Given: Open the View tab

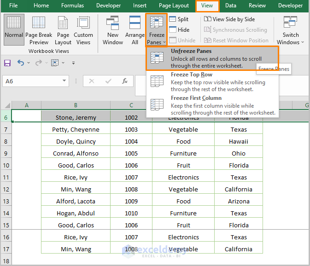Looking at the screenshot, I should tap(207, 6).
